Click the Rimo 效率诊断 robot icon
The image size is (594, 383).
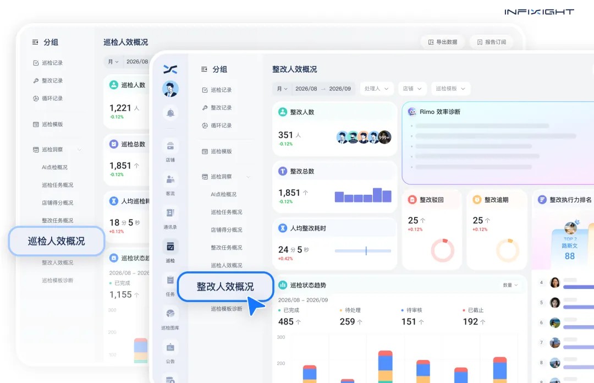pyautogui.click(x=412, y=112)
